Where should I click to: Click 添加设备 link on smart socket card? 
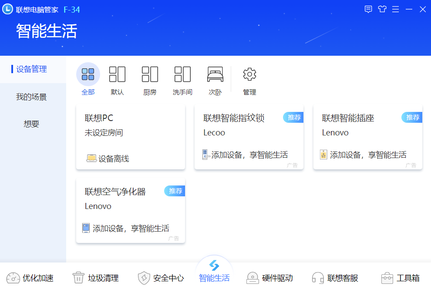[x=368, y=155]
